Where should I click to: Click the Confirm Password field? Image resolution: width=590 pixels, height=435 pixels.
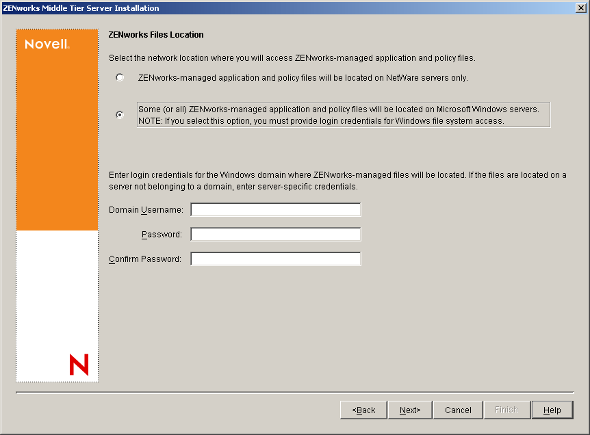coord(275,259)
